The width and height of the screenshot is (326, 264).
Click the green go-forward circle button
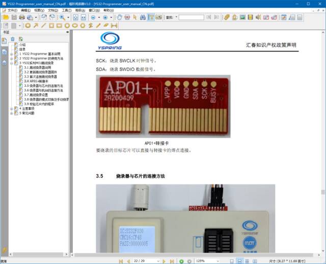181,261
